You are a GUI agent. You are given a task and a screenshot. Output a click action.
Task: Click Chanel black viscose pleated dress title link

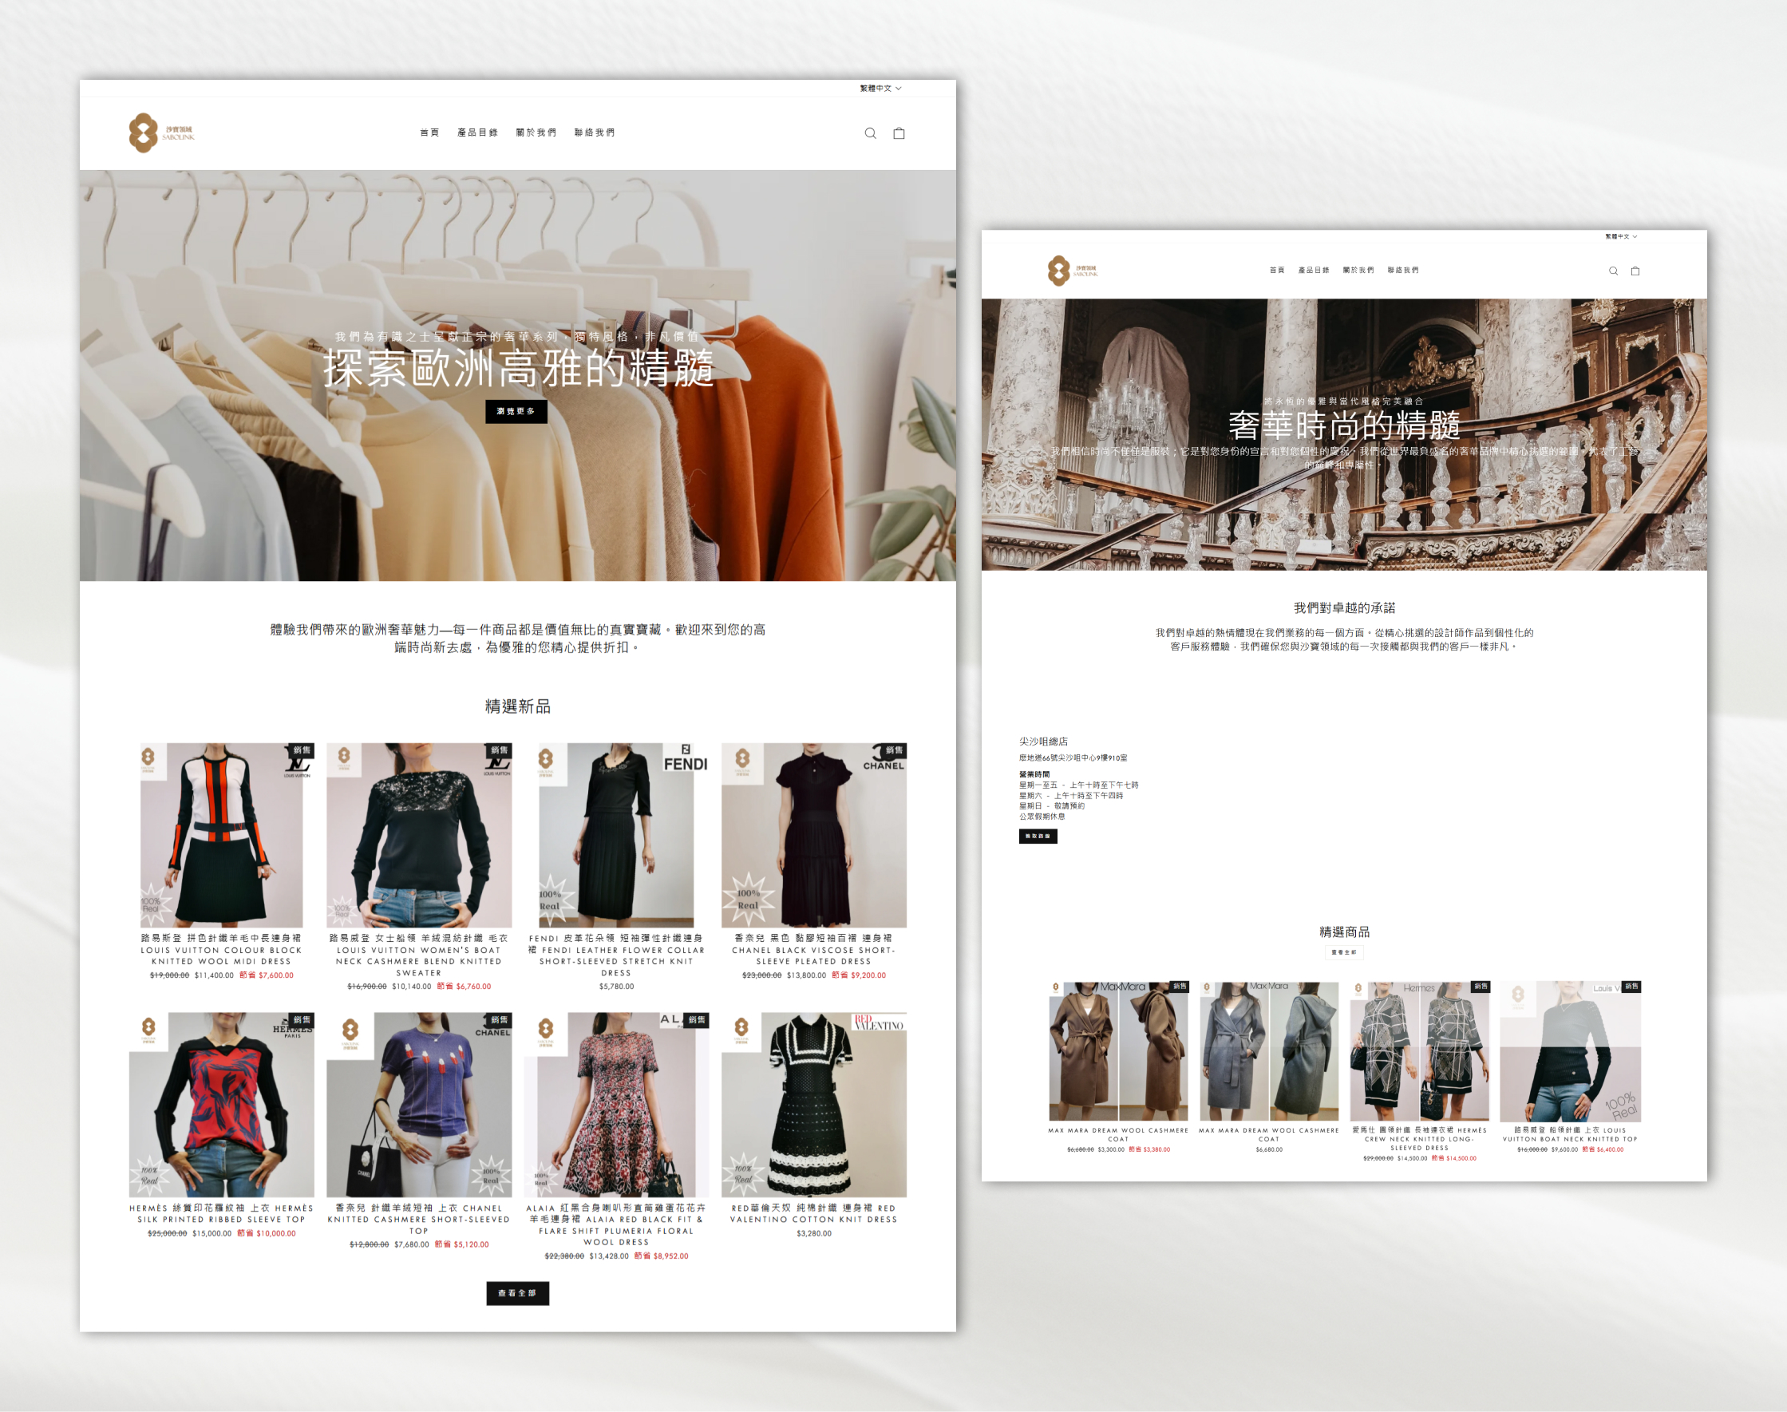point(813,950)
